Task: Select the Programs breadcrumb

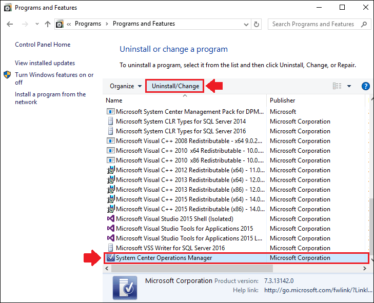Action: coord(88,24)
